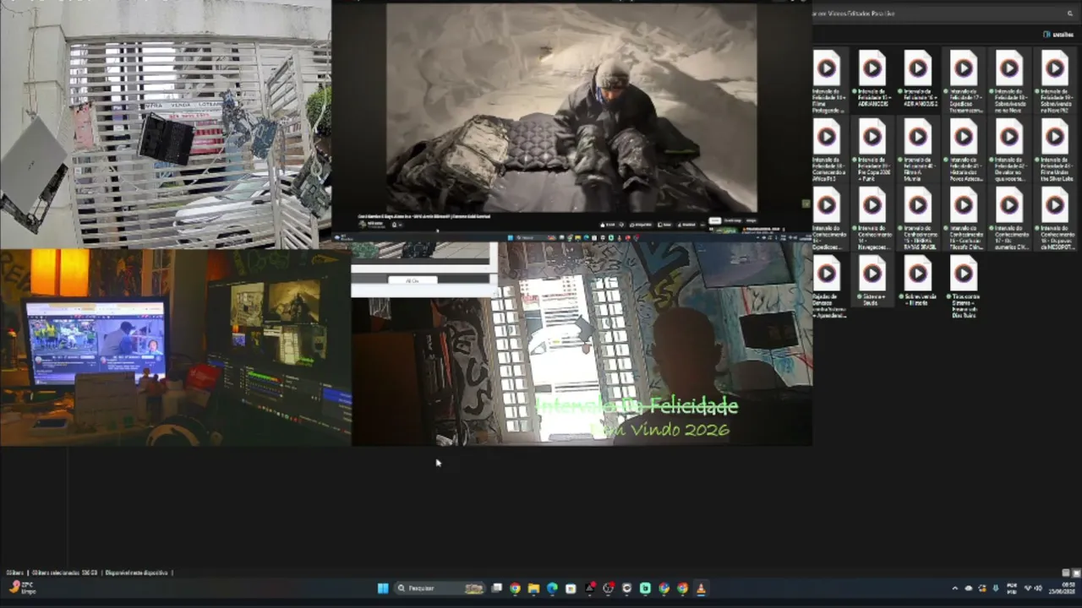Launch Microsoft Edge from the taskbar
The image size is (1082, 608).
tap(552, 589)
